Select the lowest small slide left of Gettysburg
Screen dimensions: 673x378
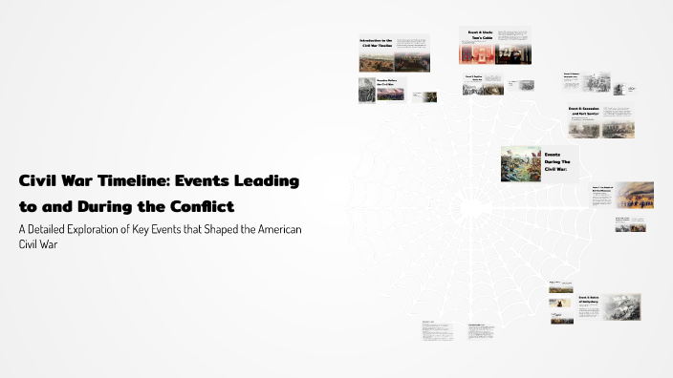pos(562,318)
